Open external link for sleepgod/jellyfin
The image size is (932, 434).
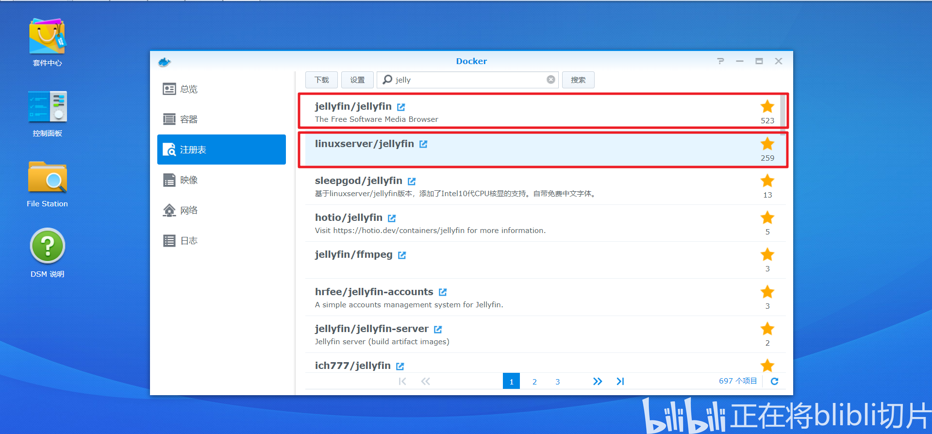click(x=412, y=181)
